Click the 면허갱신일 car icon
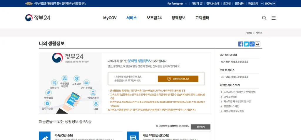 click(x=86, y=83)
